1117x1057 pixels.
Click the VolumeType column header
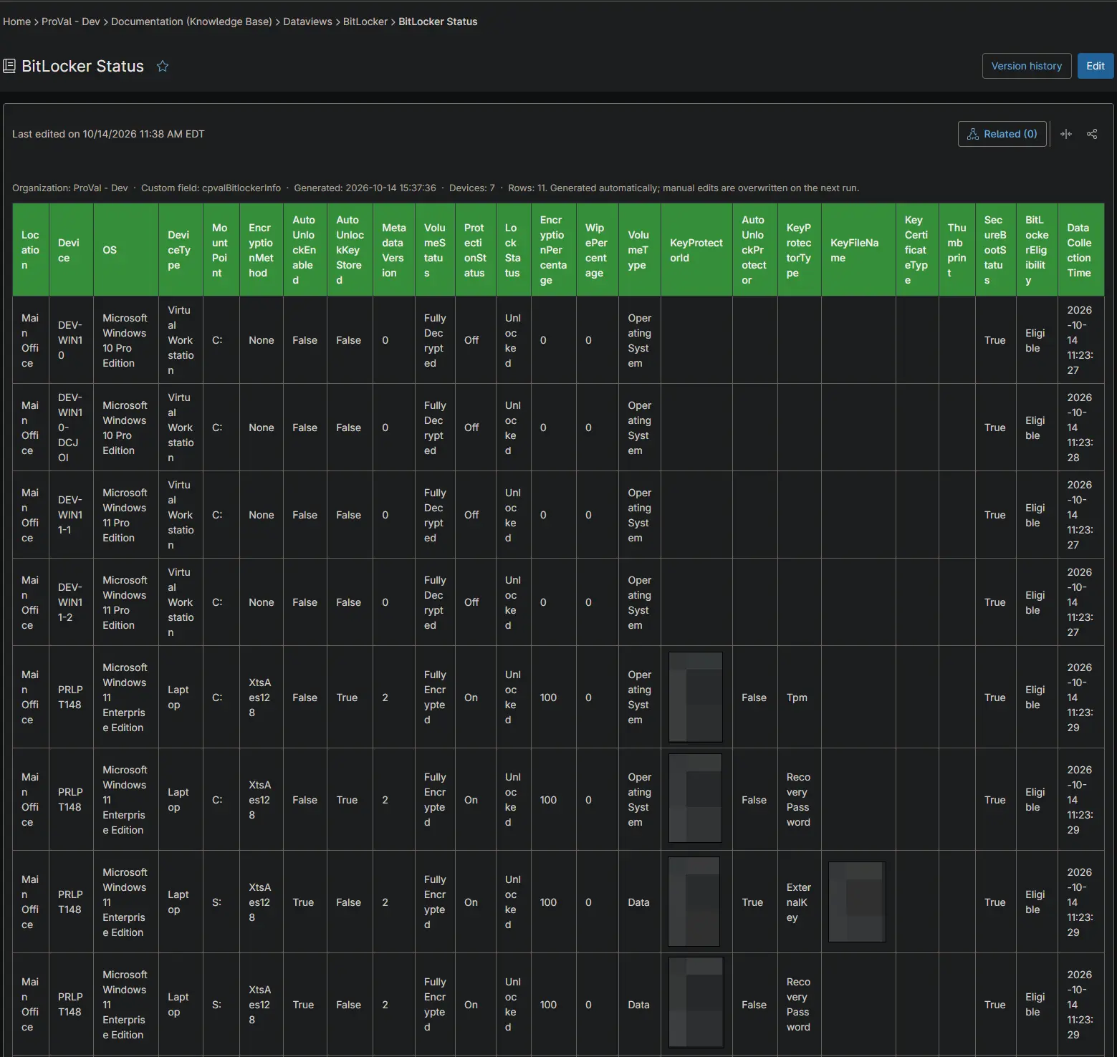pyautogui.click(x=641, y=250)
